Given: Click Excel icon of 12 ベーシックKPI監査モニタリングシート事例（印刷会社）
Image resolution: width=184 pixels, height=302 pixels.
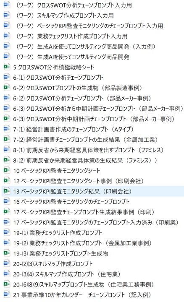Looking at the screenshot, I should (7, 181).
